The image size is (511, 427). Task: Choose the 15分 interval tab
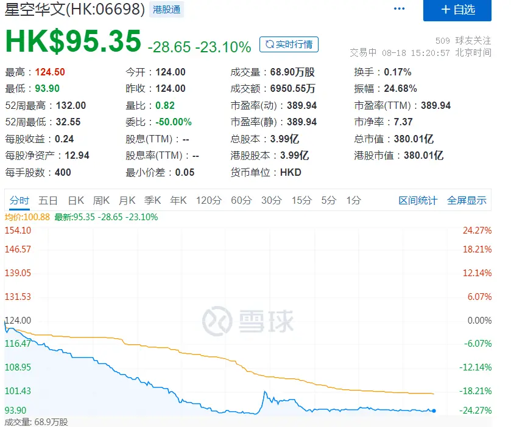tap(301, 200)
